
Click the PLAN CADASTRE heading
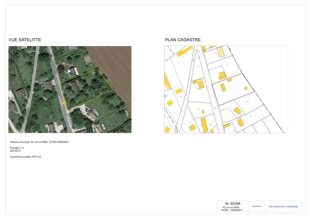183,40
